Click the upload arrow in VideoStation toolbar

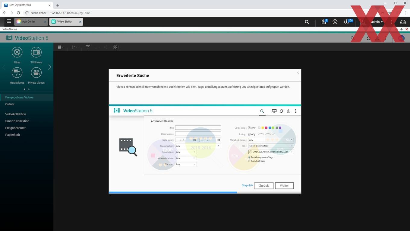pyautogui.click(x=88, y=47)
